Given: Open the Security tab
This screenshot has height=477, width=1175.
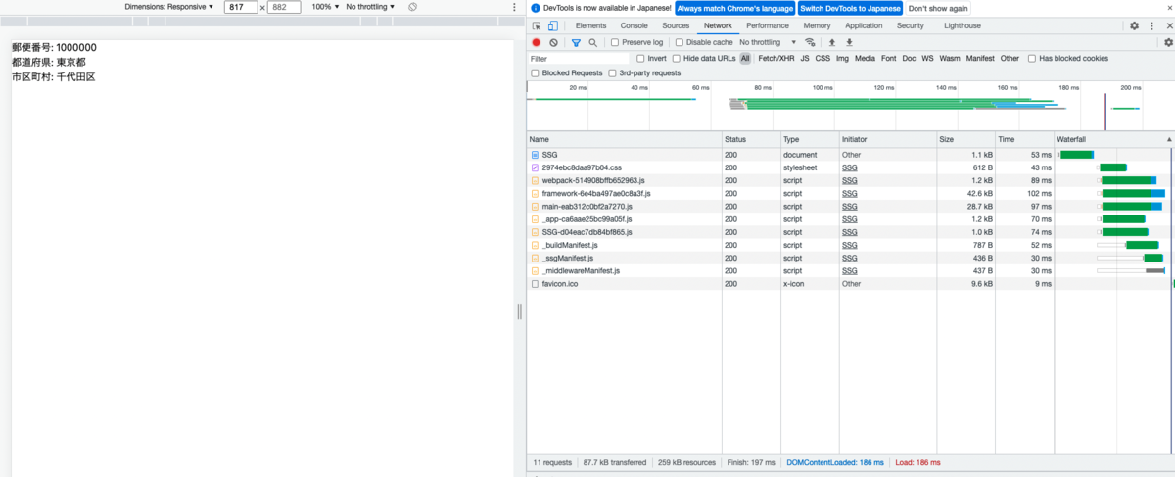Looking at the screenshot, I should [x=910, y=25].
